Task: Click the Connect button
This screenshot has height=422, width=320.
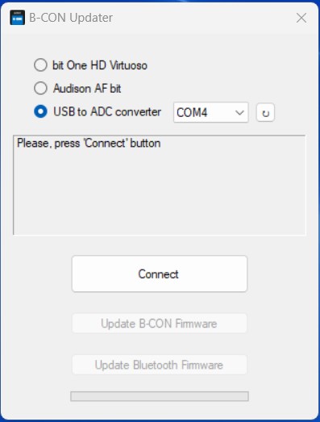Action: coord(160,274)
